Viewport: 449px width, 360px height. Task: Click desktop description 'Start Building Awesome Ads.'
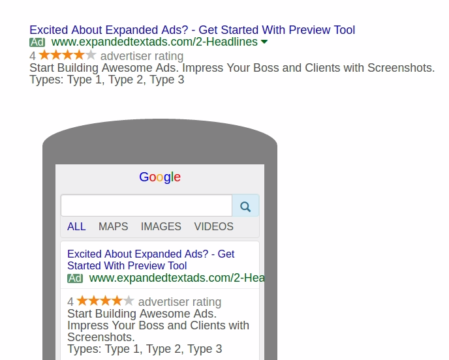[104, 68]
